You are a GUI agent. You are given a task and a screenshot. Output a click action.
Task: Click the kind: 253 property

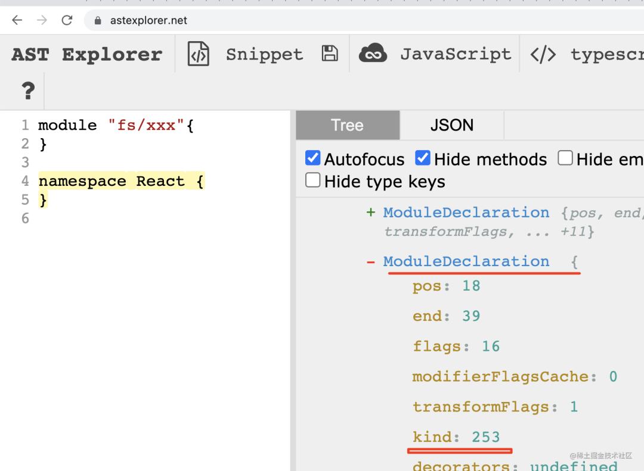(x=456, y=437)
